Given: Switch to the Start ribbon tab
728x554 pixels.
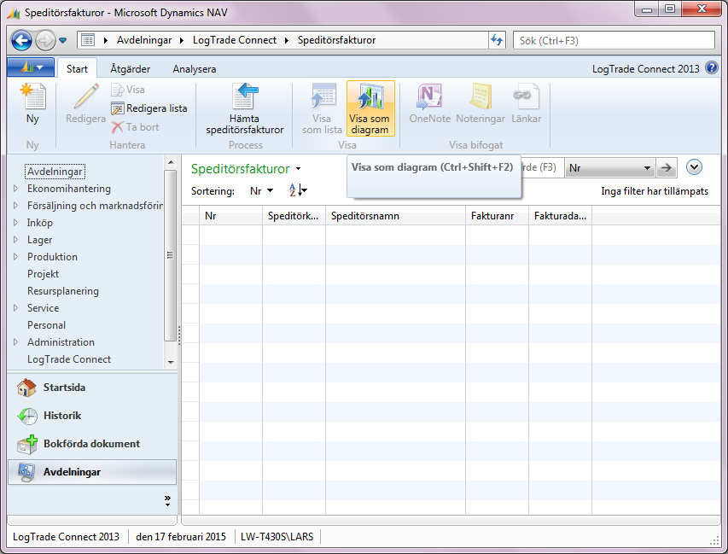Looking at the screenshot, I should pyautogui.click(x=77, y=69).
